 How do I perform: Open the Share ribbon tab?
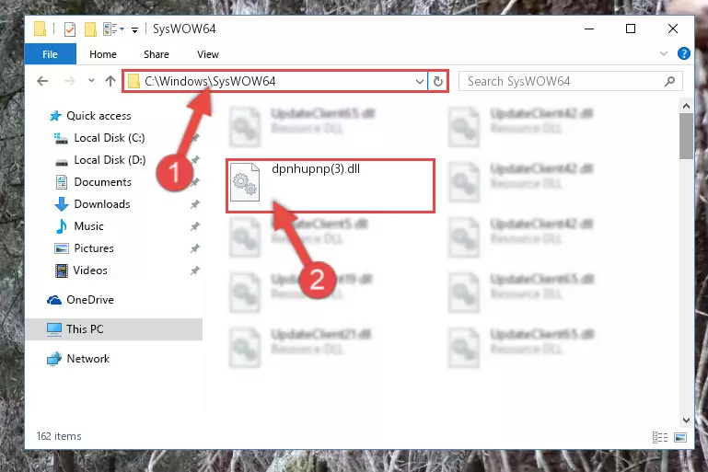coord(157,54)
